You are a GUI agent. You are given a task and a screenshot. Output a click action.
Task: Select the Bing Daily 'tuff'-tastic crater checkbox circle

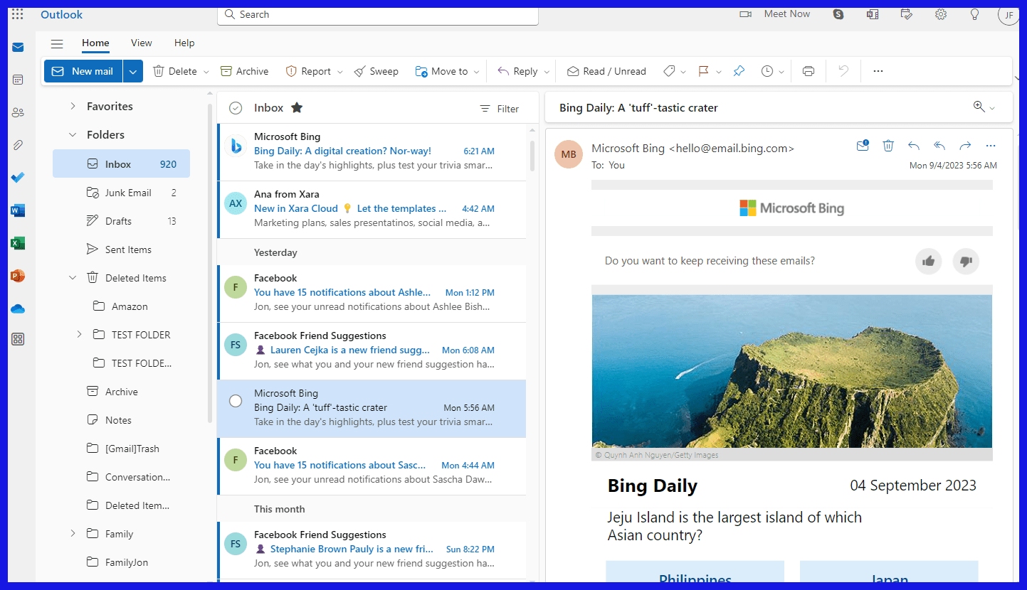coord(236,401)
